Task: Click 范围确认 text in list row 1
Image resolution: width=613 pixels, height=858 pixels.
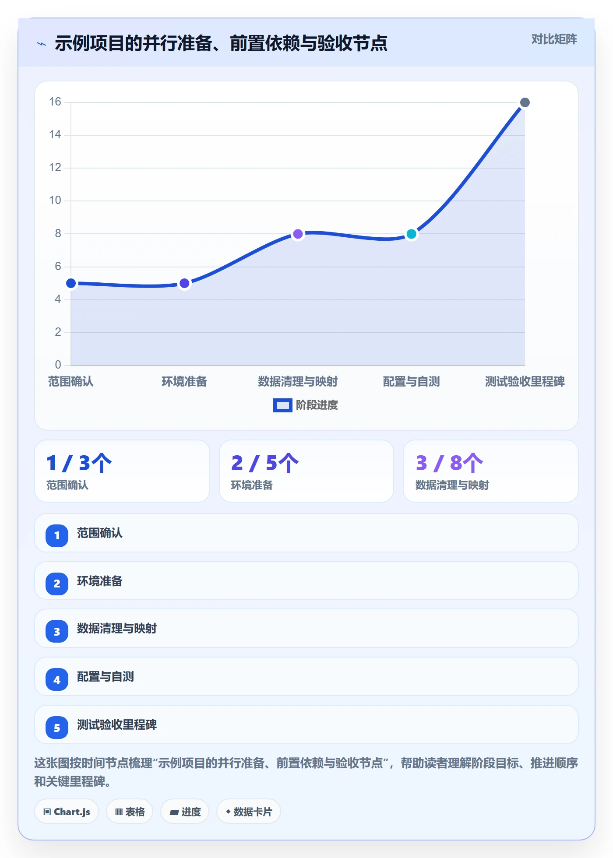Action: [x=100, y=533]
